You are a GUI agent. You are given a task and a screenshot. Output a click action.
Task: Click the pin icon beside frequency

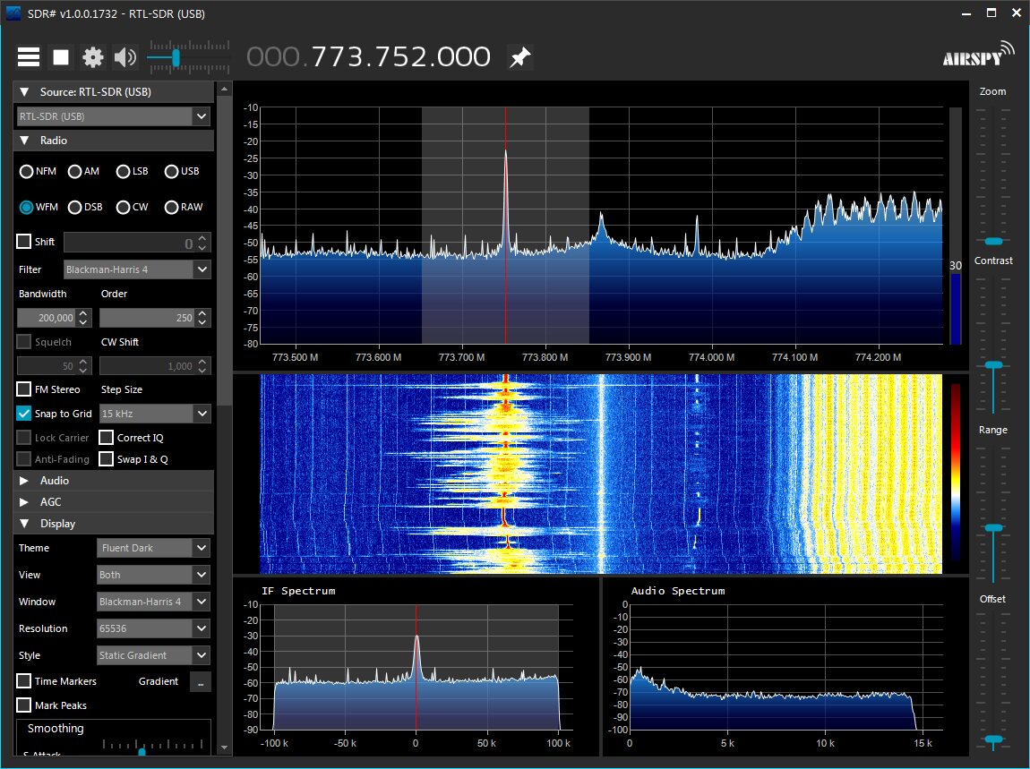pos(519,57)
